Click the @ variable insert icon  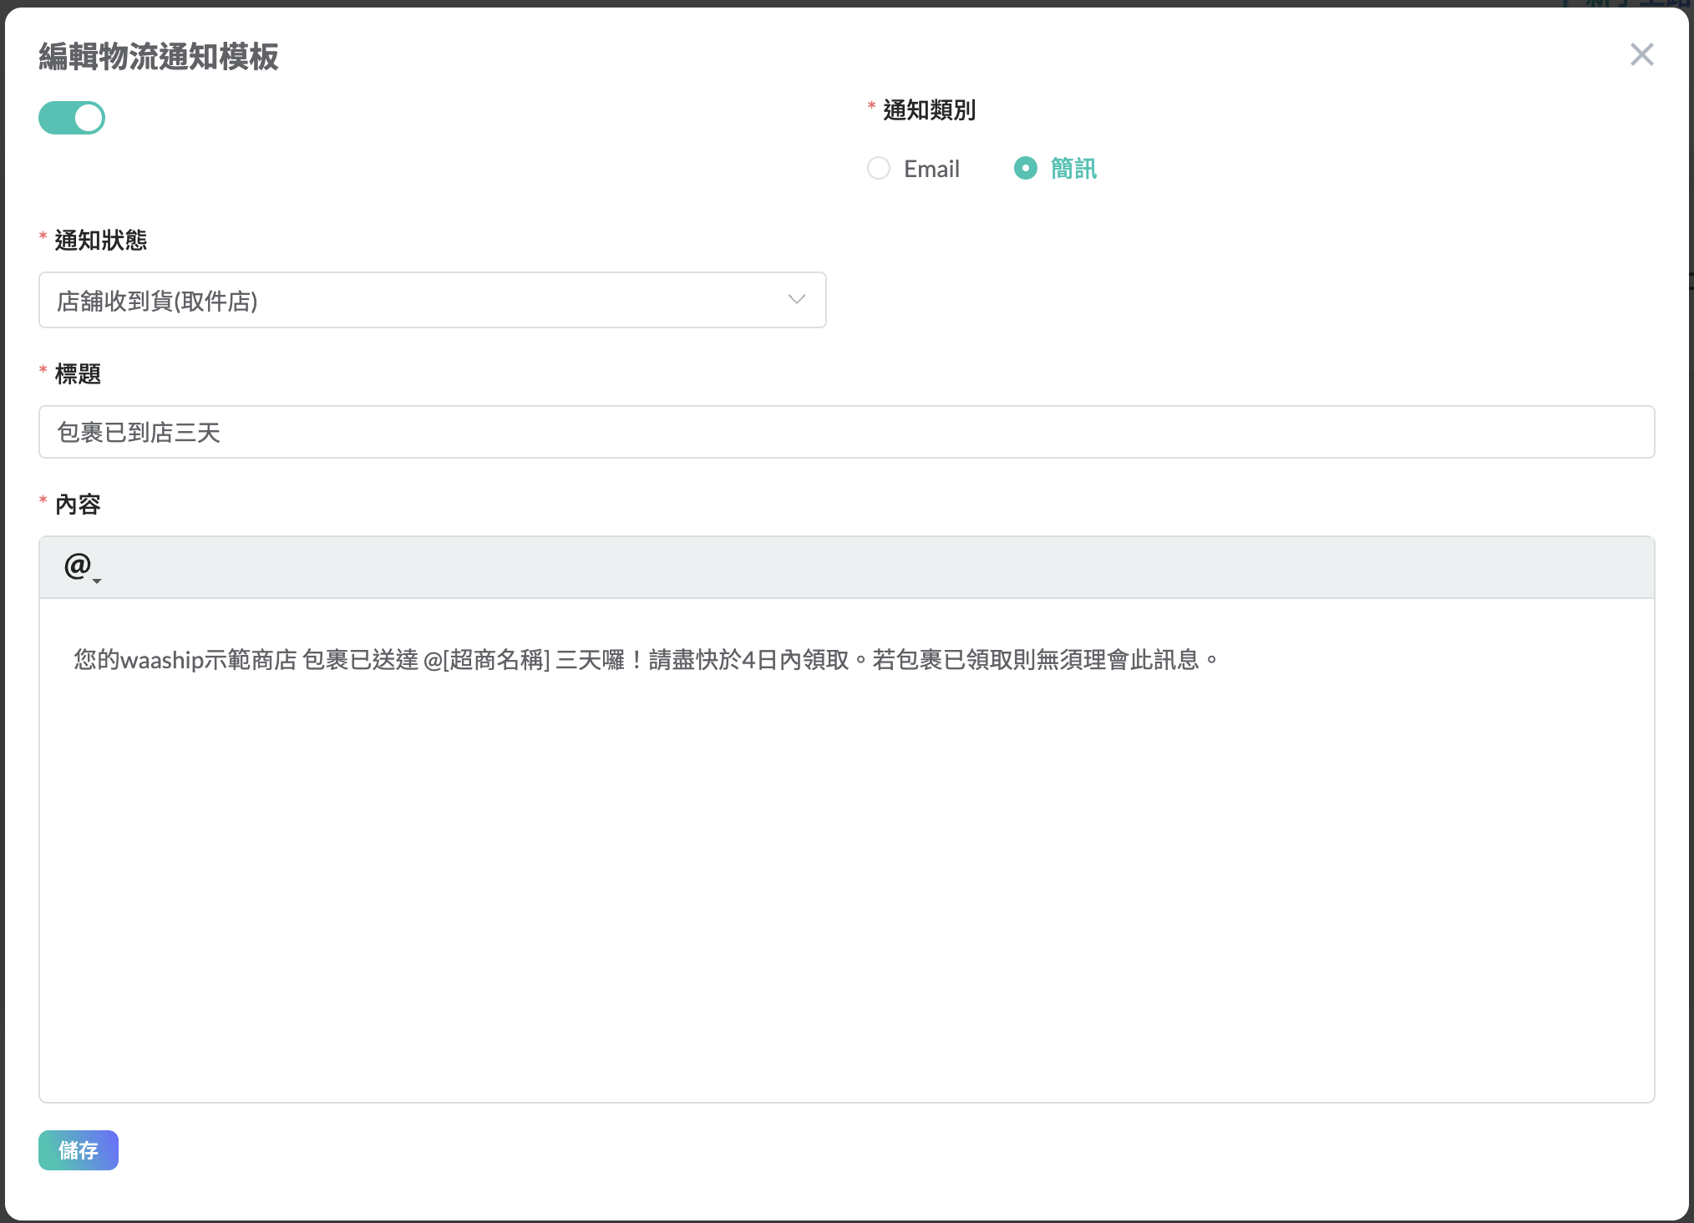pos(77,566)
